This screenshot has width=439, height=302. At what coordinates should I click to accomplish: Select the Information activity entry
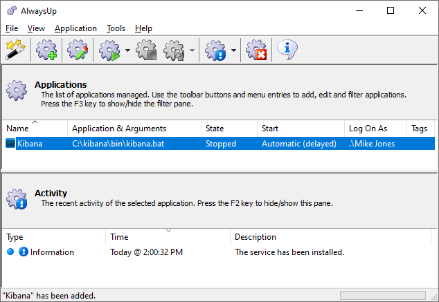[x=52, y=252]
